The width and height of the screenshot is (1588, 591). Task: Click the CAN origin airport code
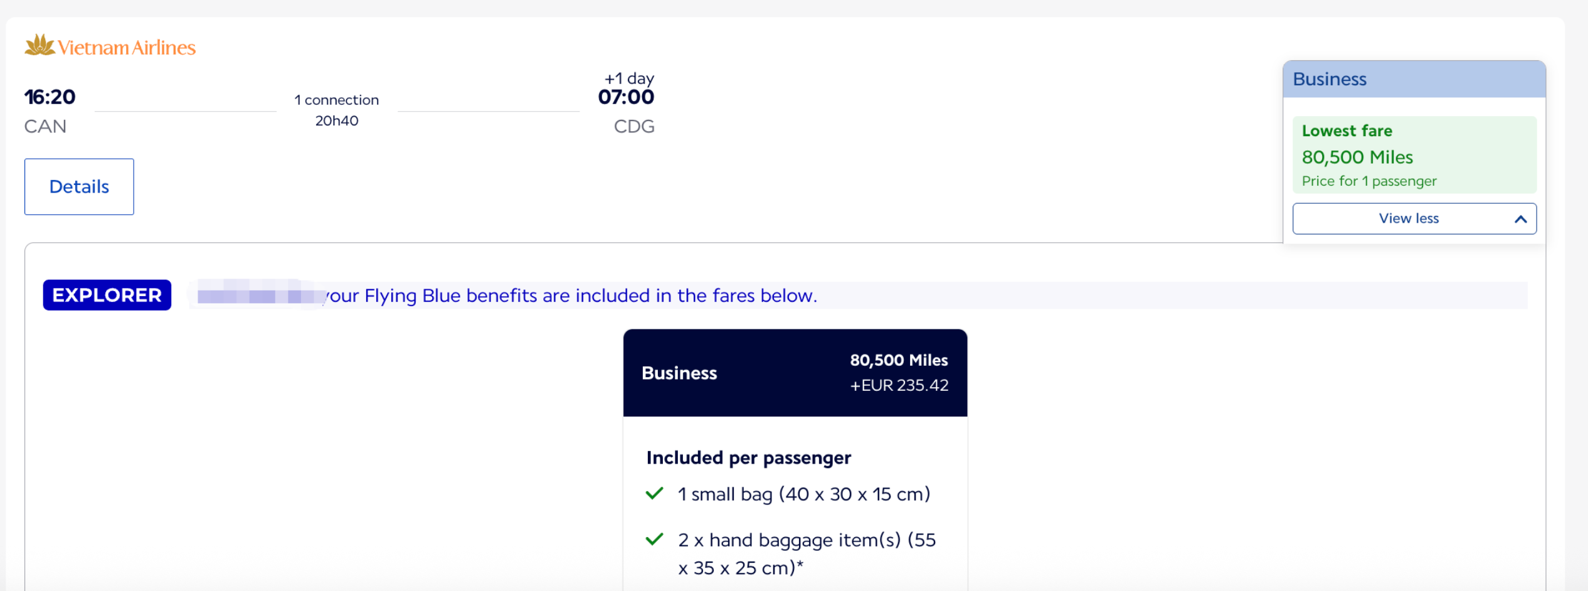point(45,126)
